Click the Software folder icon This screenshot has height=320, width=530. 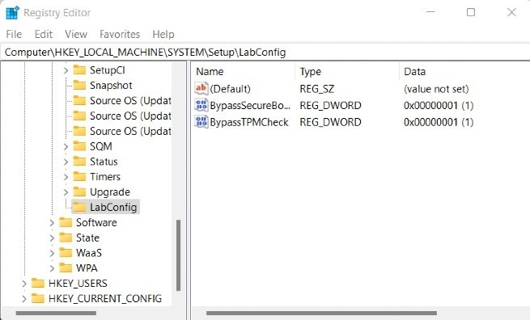click(x=66, y=222)
